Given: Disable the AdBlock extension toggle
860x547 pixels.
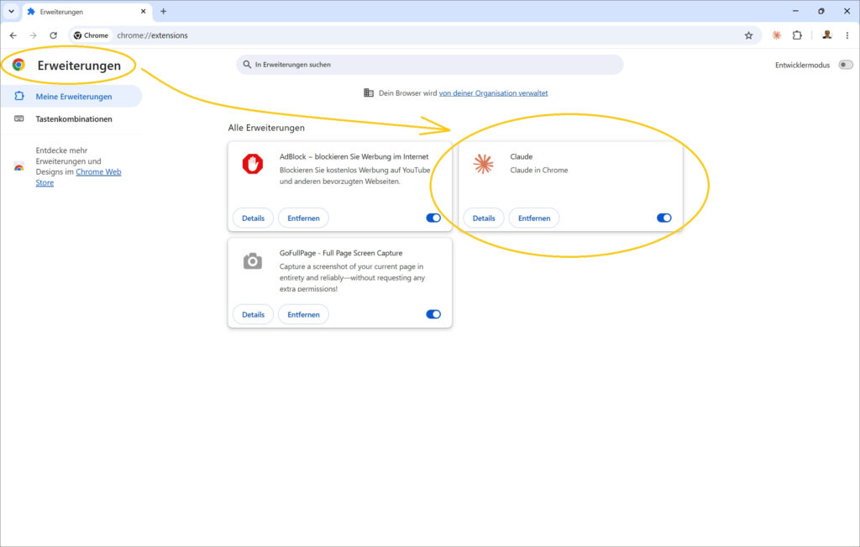Looking at the screenshot, I should (x=433, y=218).
